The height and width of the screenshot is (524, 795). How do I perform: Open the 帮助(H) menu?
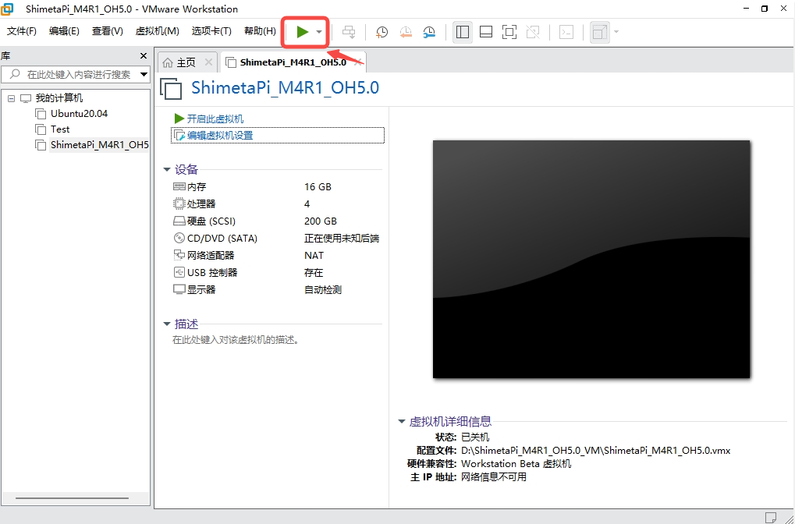click(x=260, y=31)
